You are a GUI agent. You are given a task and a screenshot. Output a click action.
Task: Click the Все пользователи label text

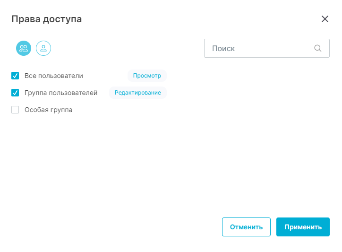pos(53,76)
